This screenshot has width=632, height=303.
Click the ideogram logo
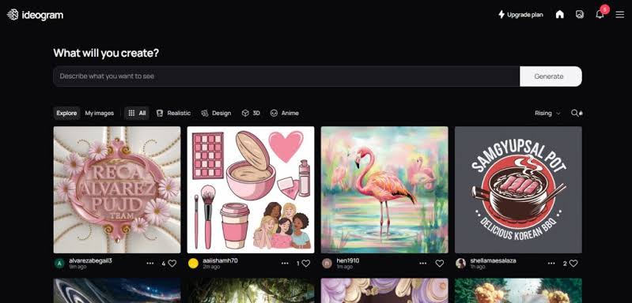(35, 15)
